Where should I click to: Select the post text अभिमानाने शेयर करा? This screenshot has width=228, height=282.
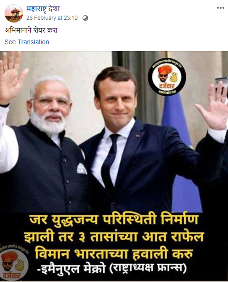31,30
